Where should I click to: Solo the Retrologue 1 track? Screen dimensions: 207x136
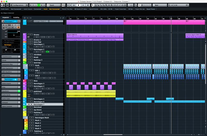31,44
